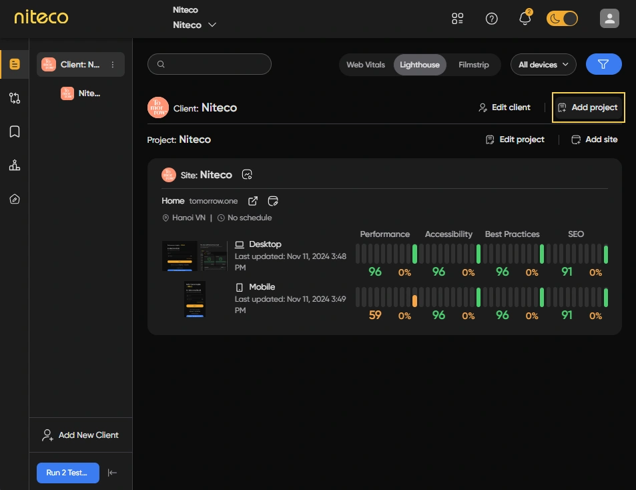Click the client avatar next to Client: Niteco heading
Viewport: 636px width, 490px height.
[157, 107]
